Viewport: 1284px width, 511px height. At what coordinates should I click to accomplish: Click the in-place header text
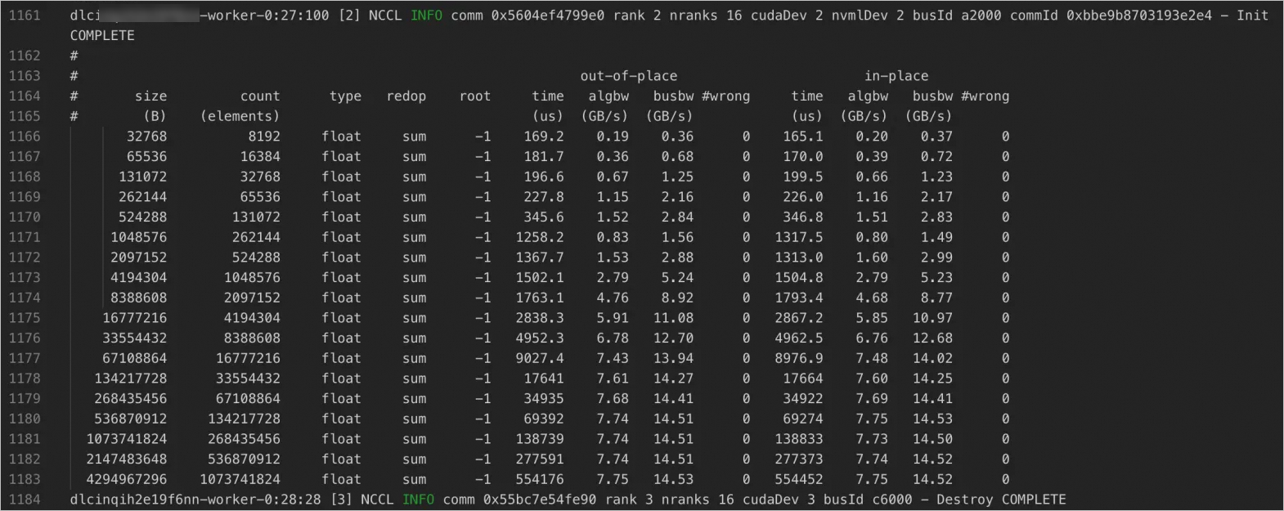(896, 76)
